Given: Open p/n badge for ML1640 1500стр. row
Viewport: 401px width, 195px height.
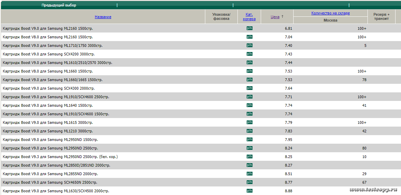Looking at the screenshot, I should (x=249, y=105).
